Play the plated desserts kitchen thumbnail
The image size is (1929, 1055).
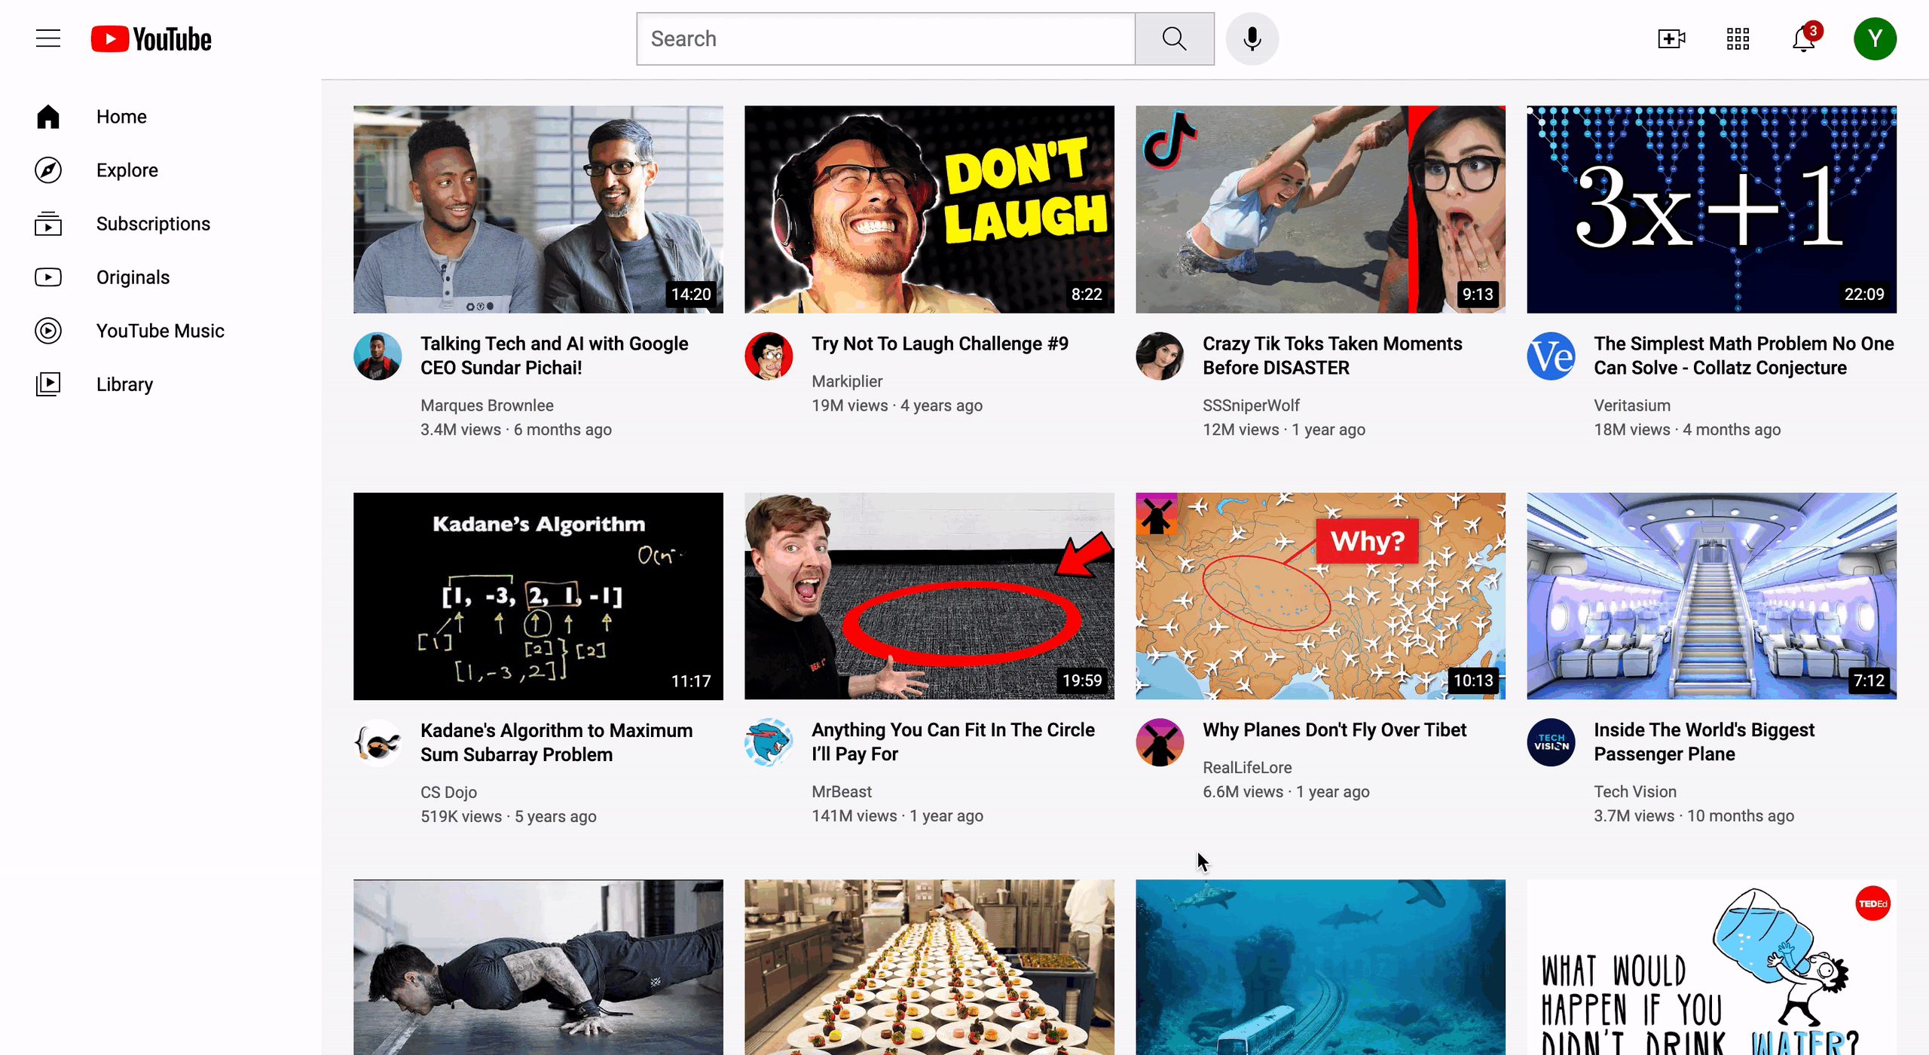[x=929, y=967]
